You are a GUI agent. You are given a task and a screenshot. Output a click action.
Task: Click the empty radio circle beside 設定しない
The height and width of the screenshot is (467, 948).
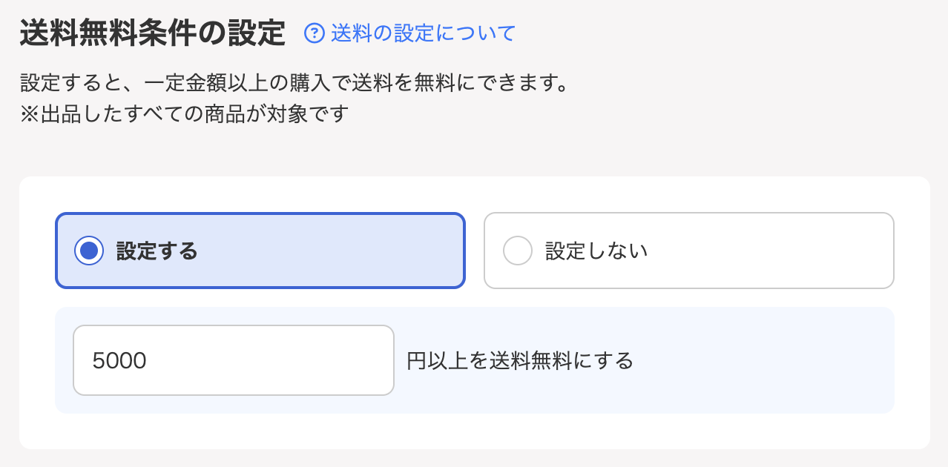pos(517,250)
